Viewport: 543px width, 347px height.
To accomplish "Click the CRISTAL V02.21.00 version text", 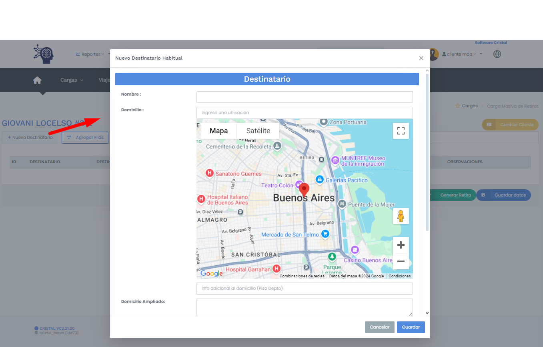I will [x=57, y=328].
